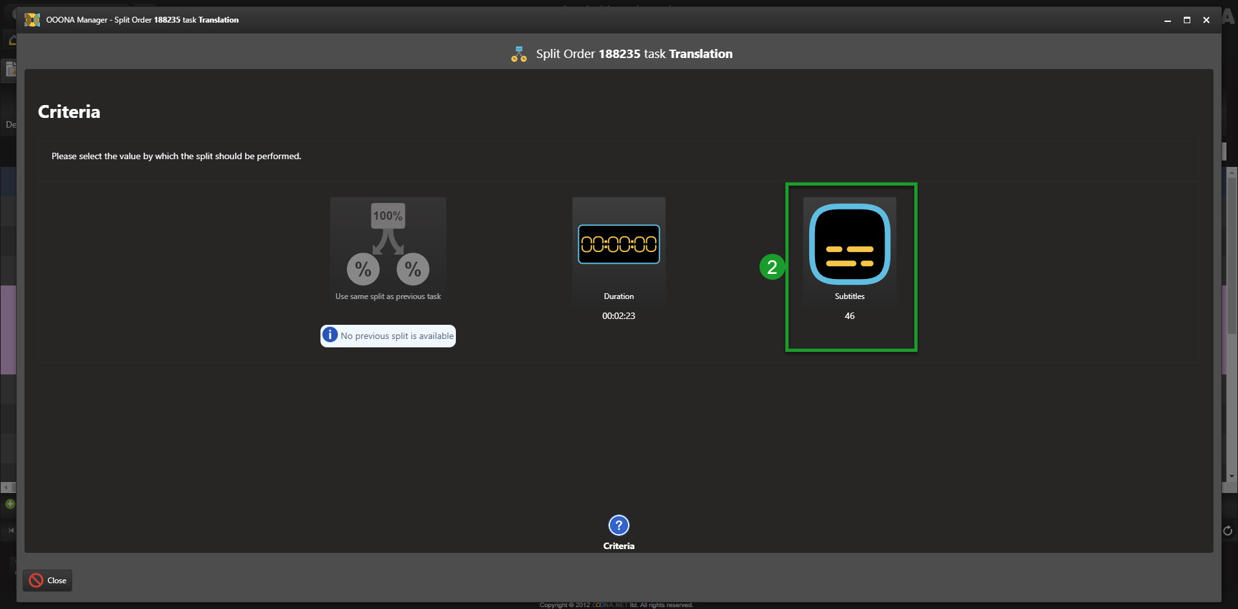Click the vertical scrollbar down arrow on right
This screenshot has width=1238, height=609.
tap(1232, 476)
